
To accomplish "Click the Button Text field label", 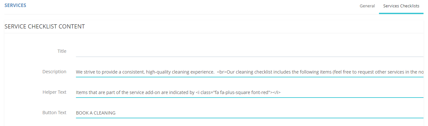I will [x=54, y=113].
